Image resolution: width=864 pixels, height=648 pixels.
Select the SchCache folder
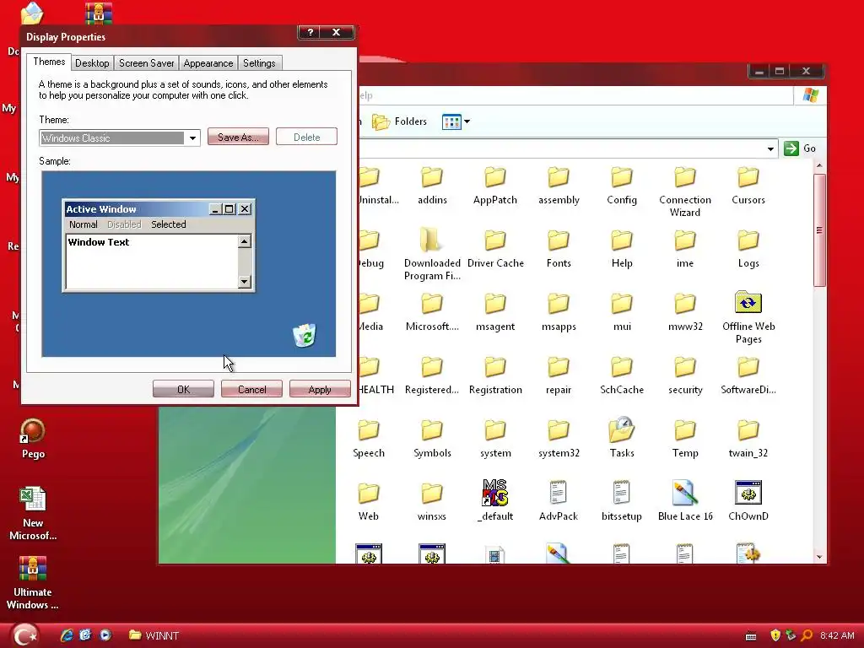pos(622,375)
